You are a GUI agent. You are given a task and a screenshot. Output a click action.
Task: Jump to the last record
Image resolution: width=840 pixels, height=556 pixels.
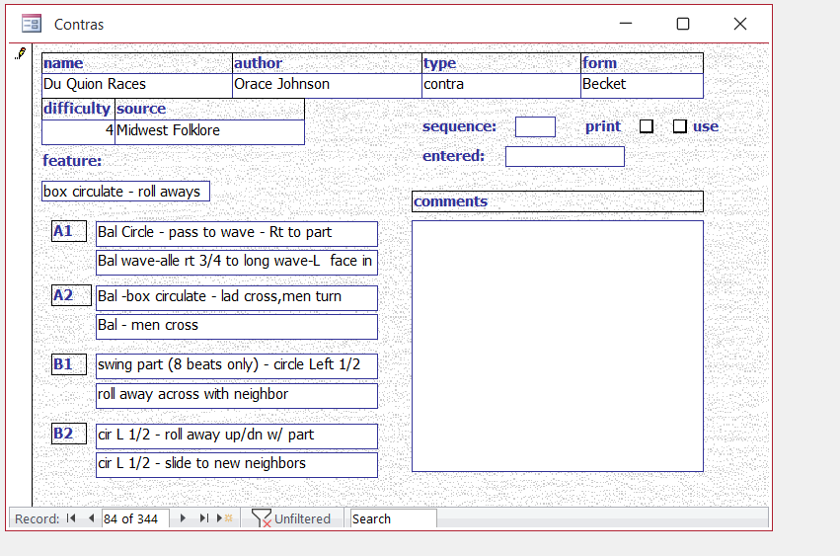203,518
